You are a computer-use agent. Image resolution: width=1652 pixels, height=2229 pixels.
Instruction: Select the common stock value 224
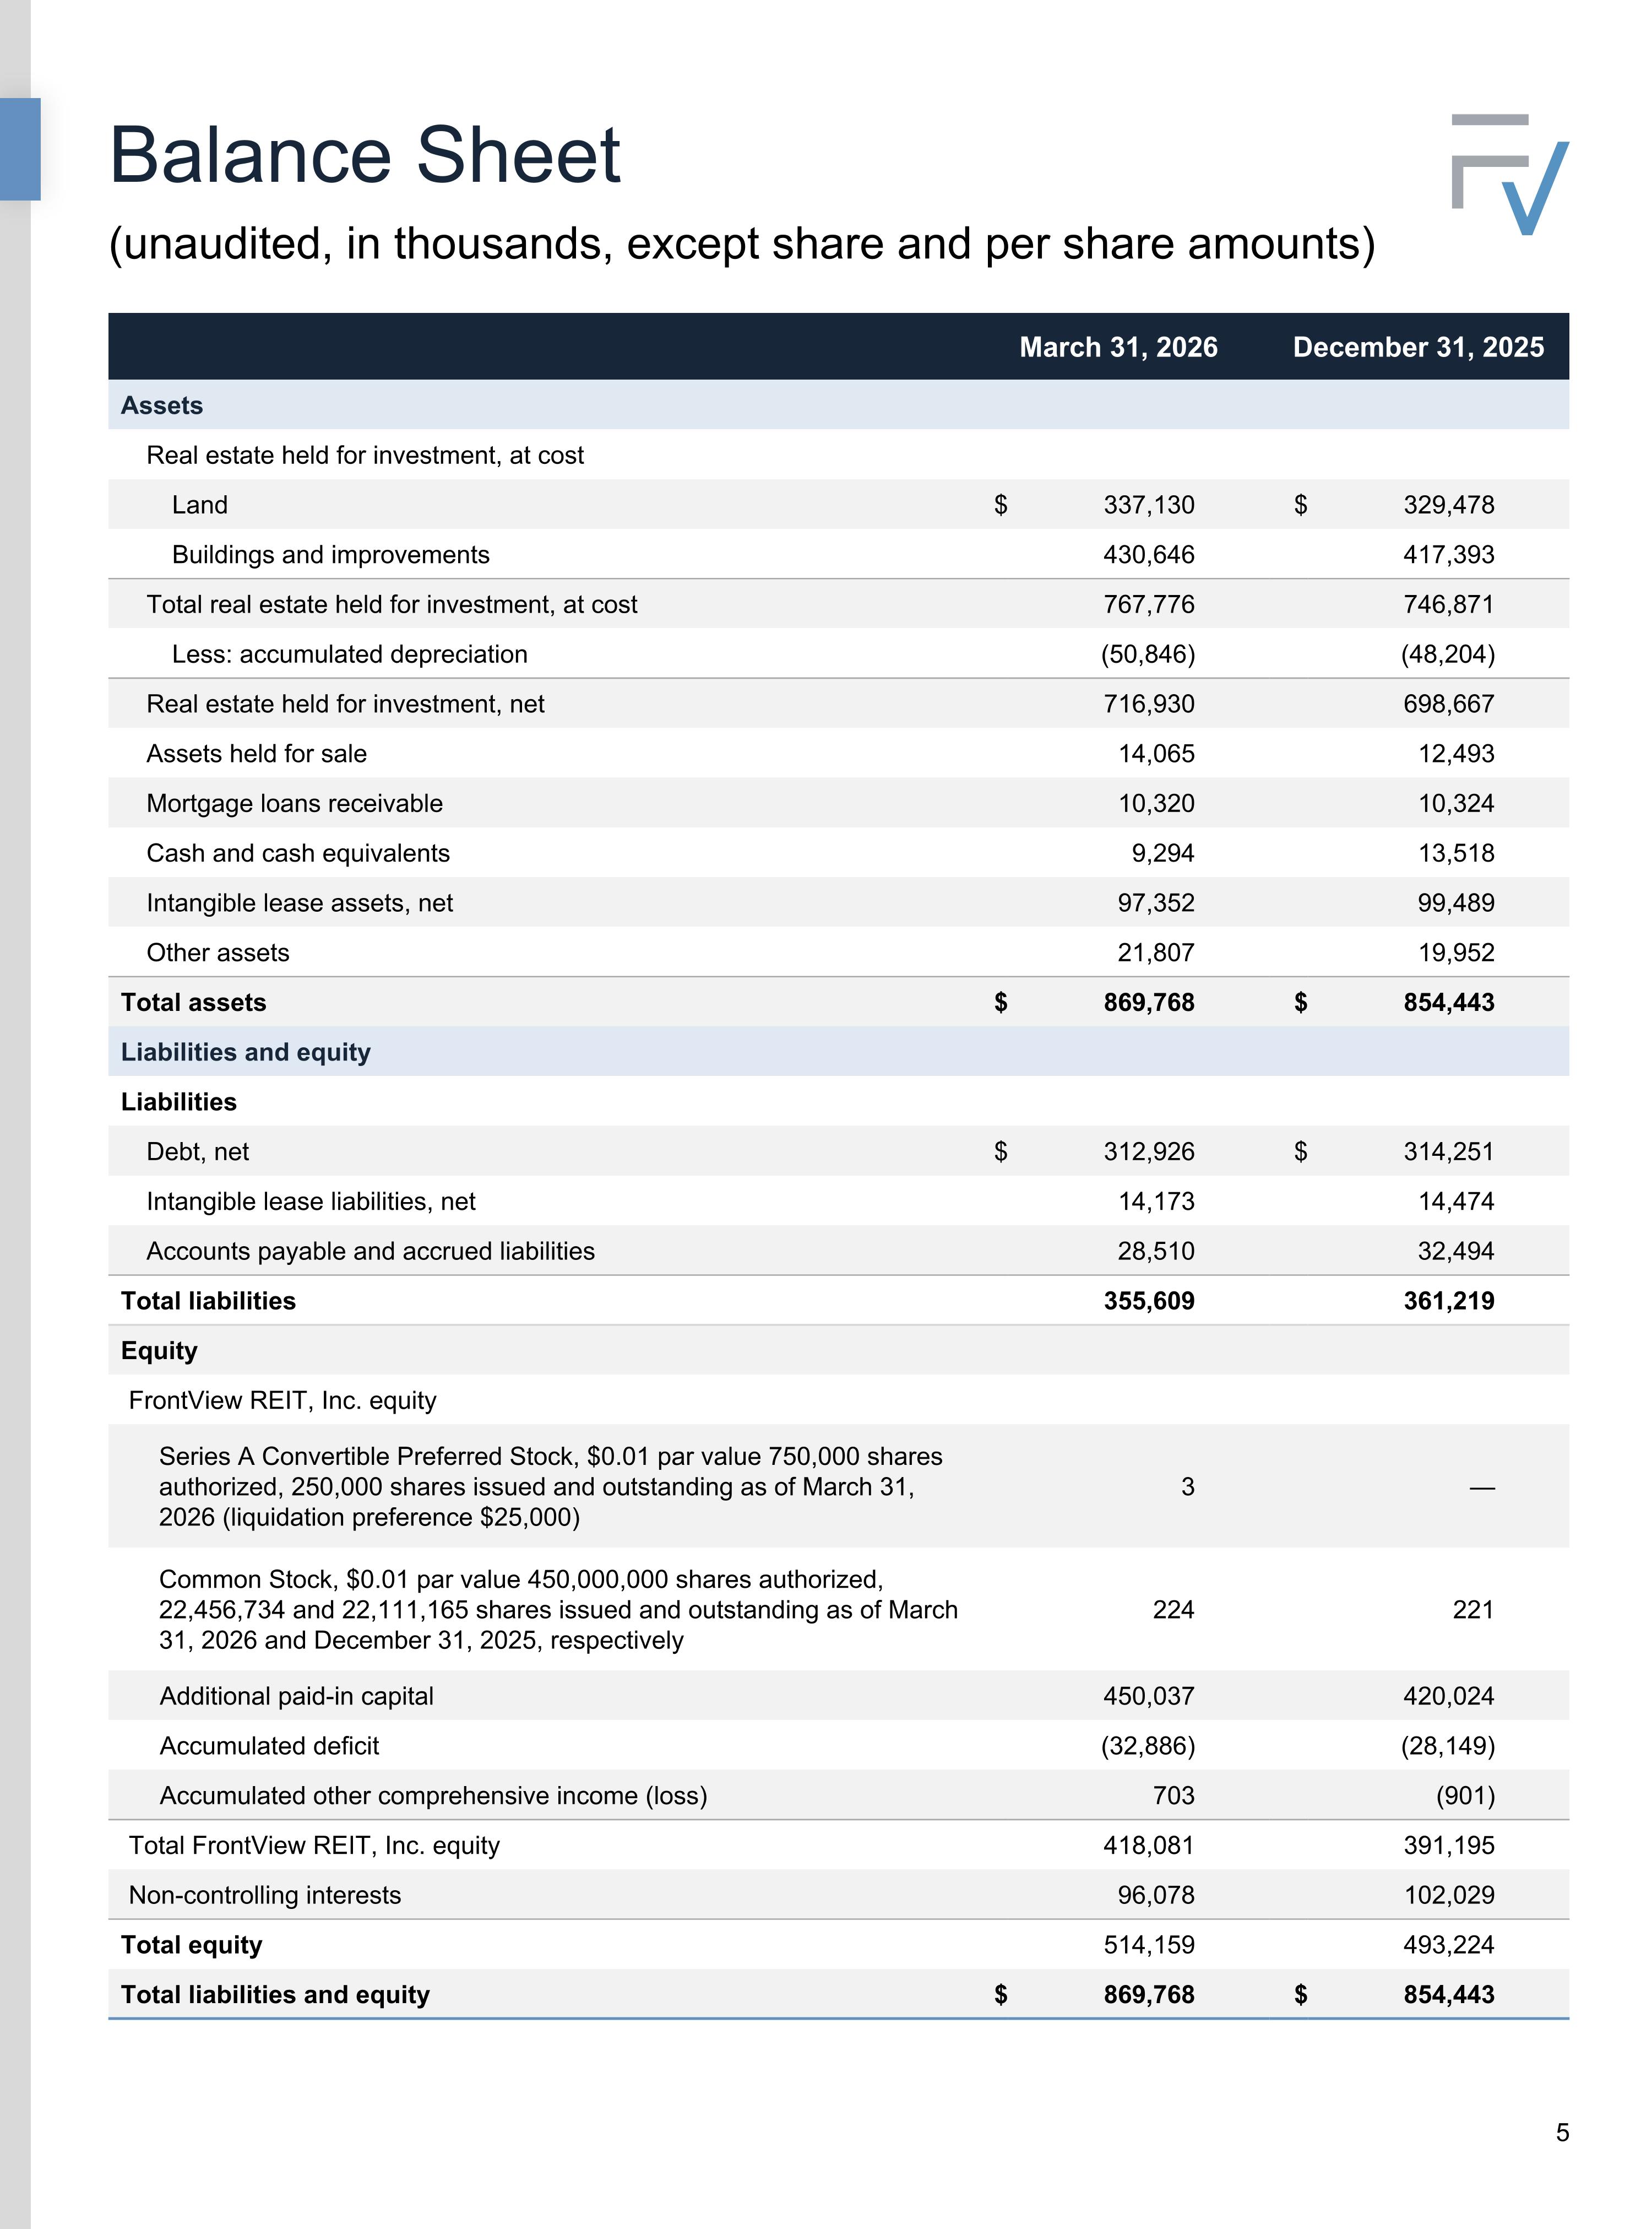[1173, 1610]
